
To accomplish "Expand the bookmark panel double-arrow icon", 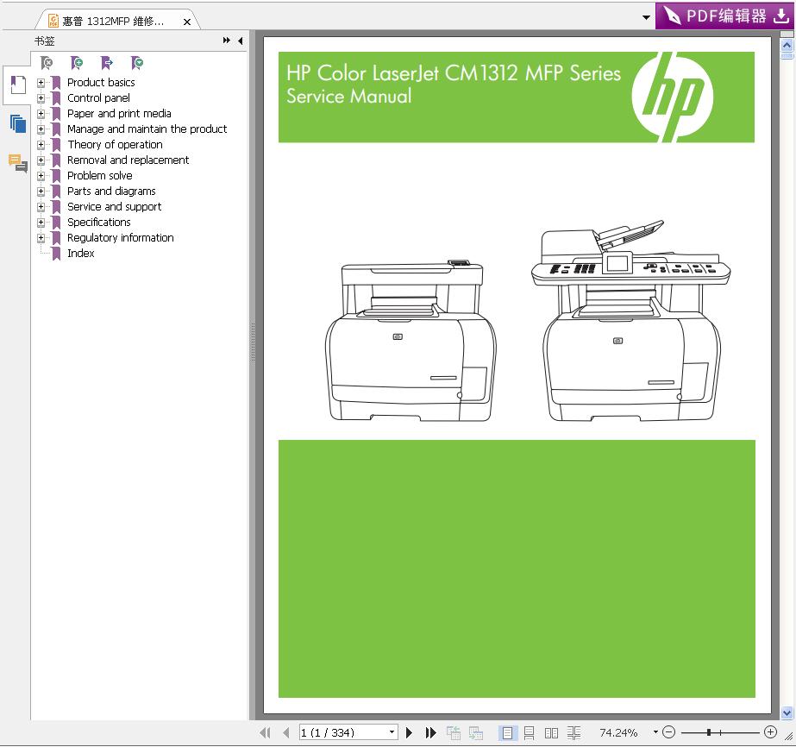I will [227, 41].
